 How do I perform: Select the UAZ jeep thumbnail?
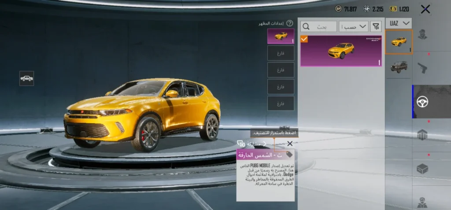(x=399, y=67)
